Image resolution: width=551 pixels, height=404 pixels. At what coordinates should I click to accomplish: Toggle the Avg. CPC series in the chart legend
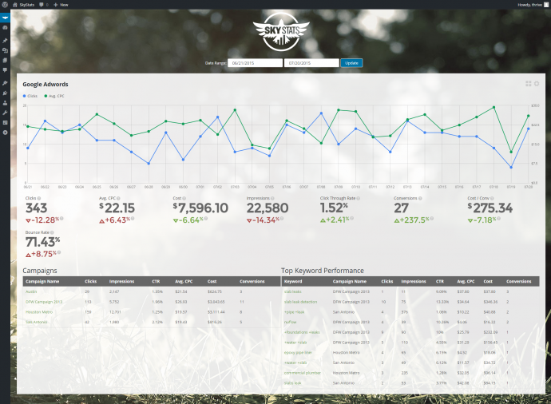[54, 96]
